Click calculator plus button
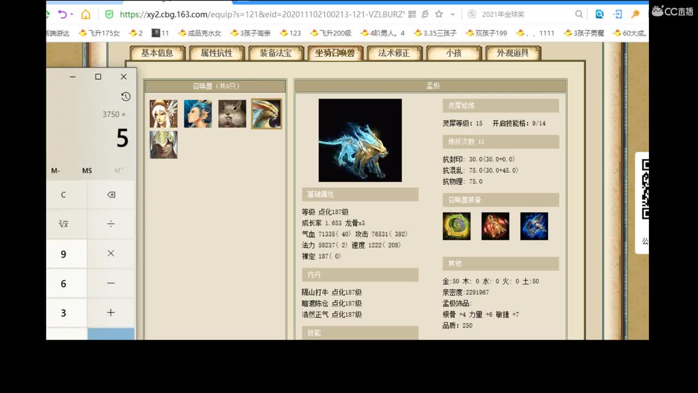Screen dimensions: 698x393 [111, 313]
